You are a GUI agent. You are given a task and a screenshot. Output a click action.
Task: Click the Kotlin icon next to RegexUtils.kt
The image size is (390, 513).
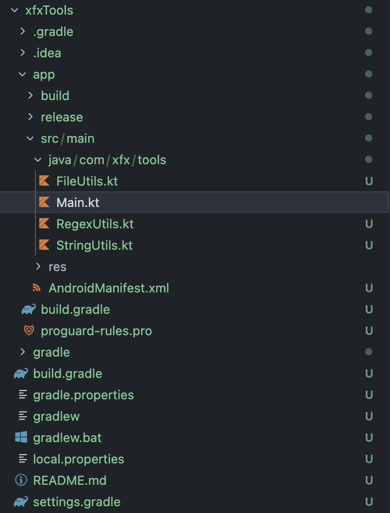tap(44, 224)
